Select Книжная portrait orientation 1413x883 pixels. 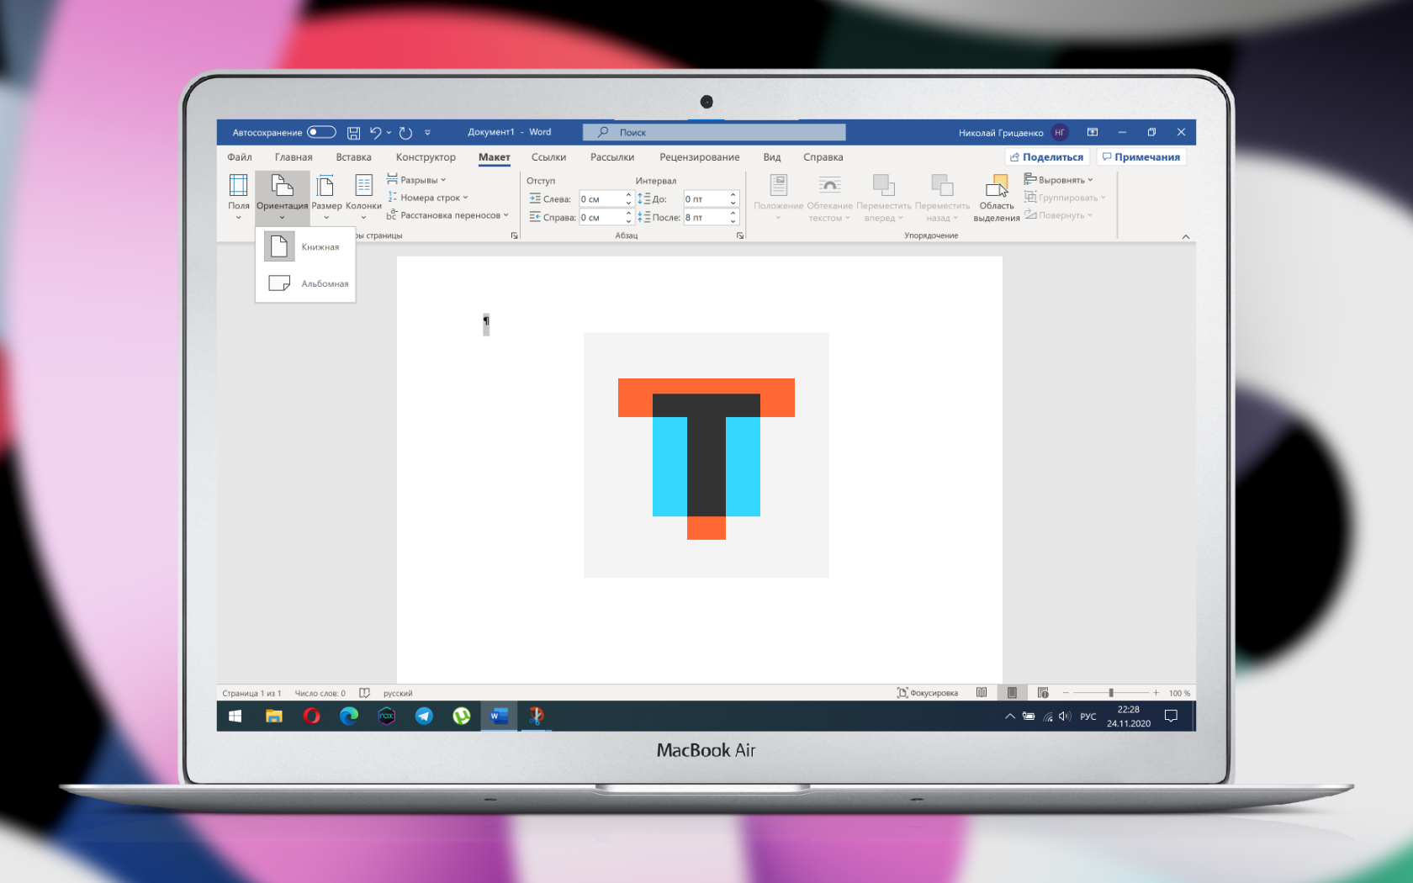tap(305, 246)
